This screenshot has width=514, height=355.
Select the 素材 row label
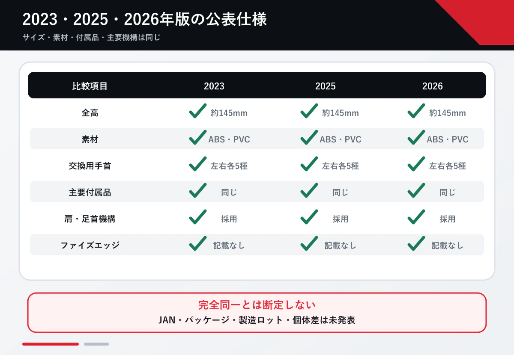coord(90,139)
